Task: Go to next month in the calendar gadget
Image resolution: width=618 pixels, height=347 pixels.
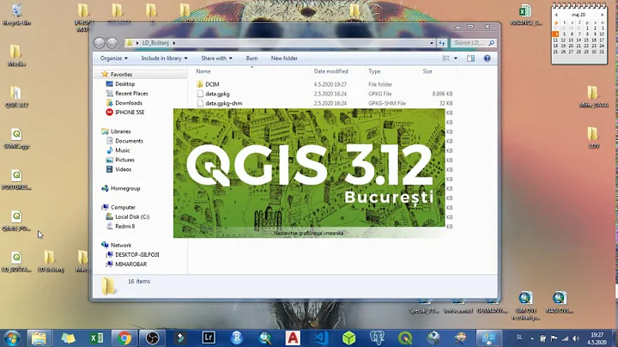Action: (x=603, y=15)
